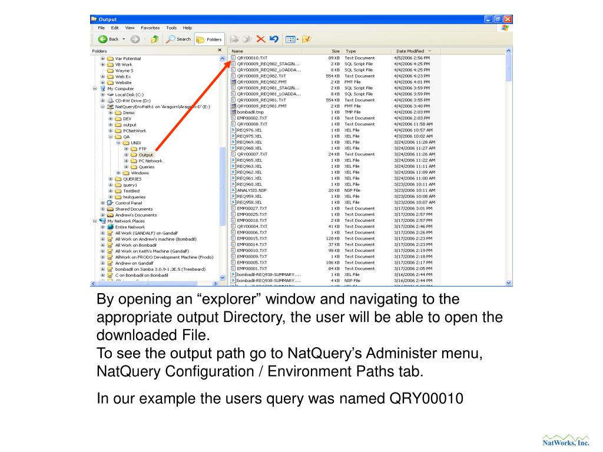Image resolution: width=603 pixels, height=452 pixels.
Task: Click the folder tree scroll-down arrow
Action: [x=222, y=278]
